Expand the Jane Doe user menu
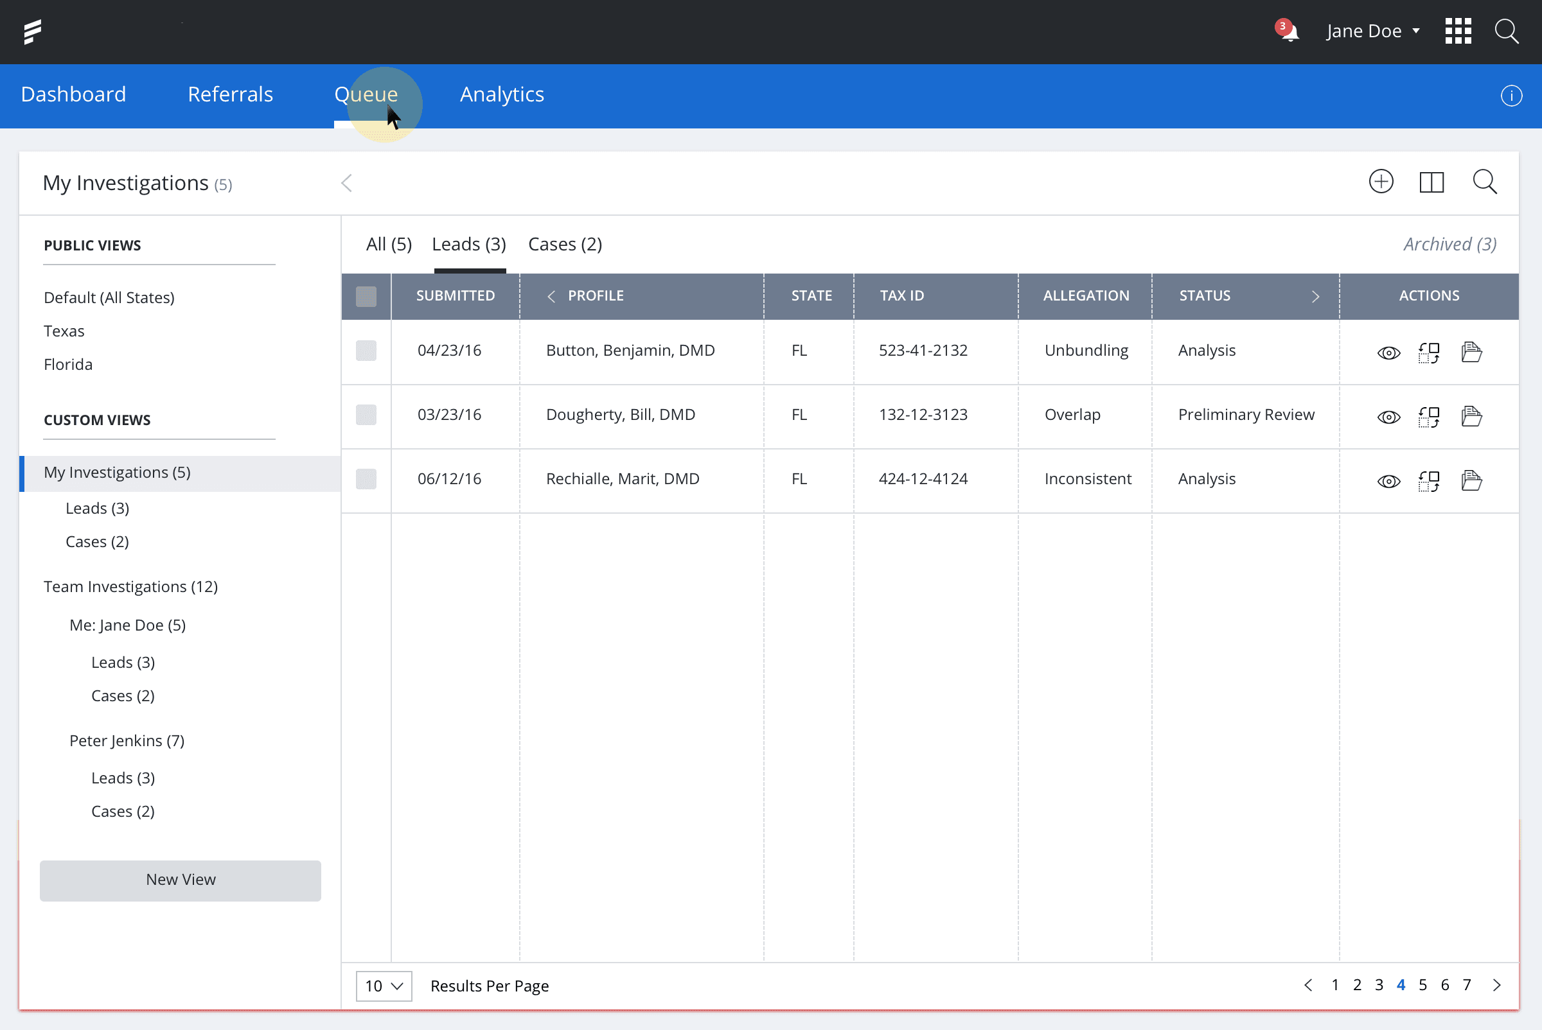1542x1030 pixels. point(1372,31)
